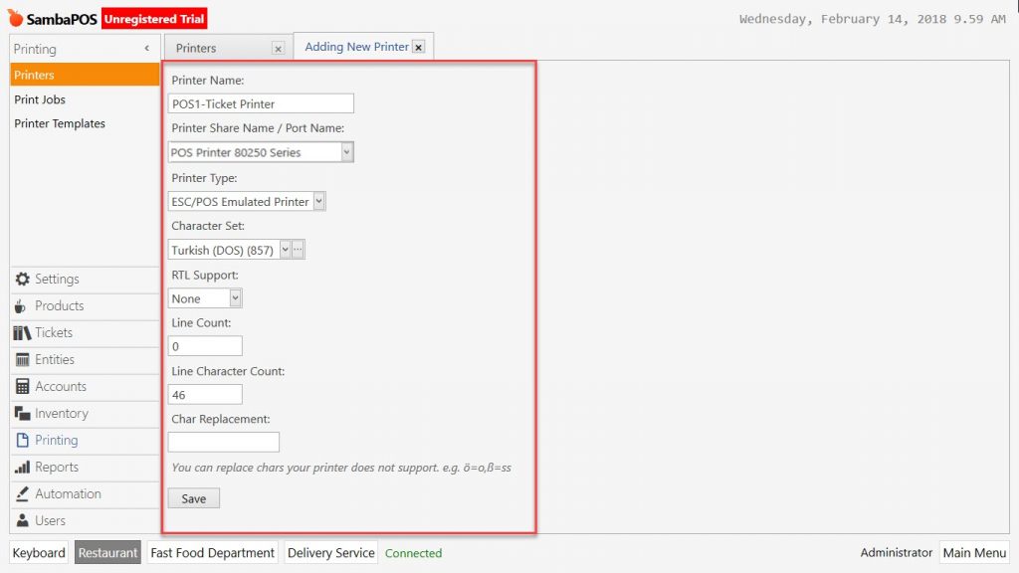1019x573 pixels.
Task: Open Printer Templates in the sidebar
Action: click(x=60, y=123)
